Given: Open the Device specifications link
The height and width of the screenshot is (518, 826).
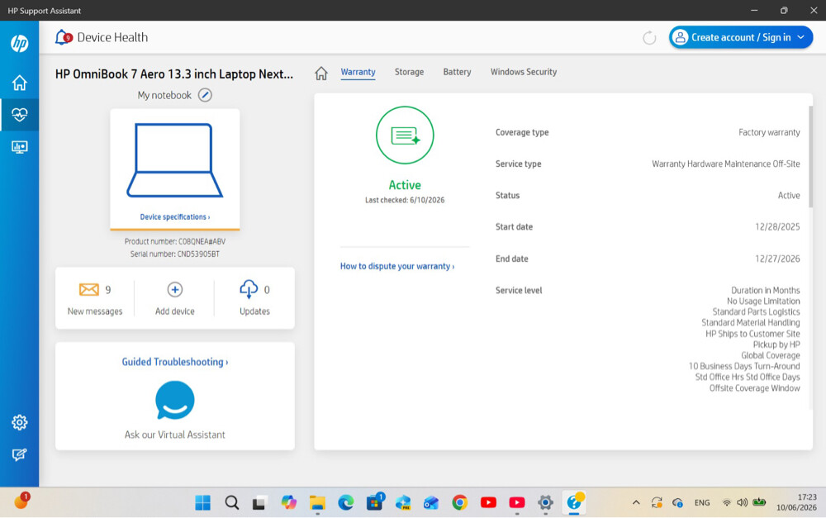Looking at the screenshot, I should tap(175, 216).
